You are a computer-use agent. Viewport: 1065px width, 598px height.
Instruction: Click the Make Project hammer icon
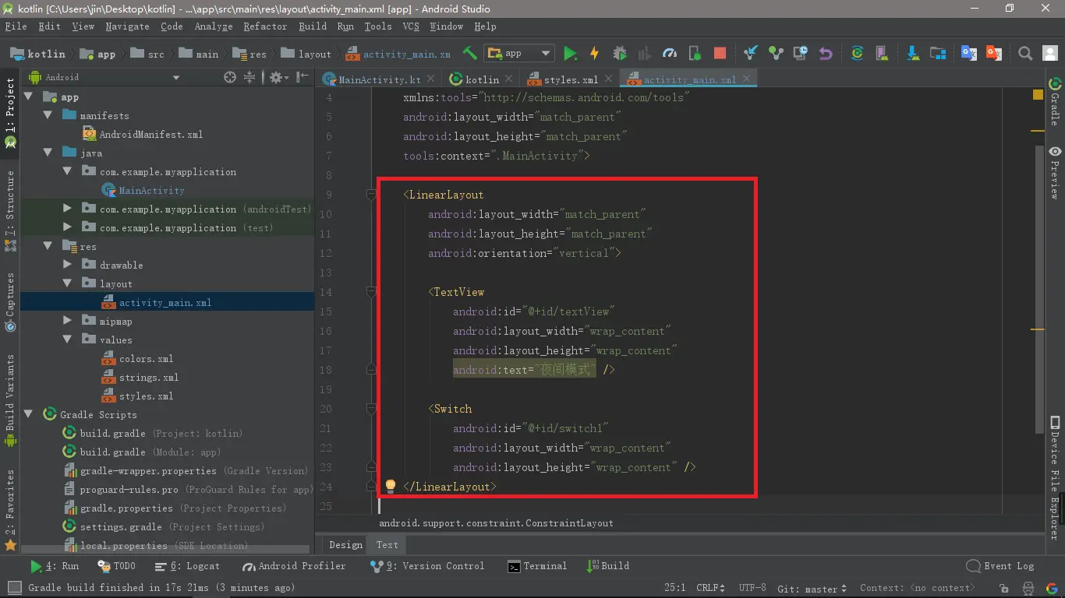pos(469,53)
